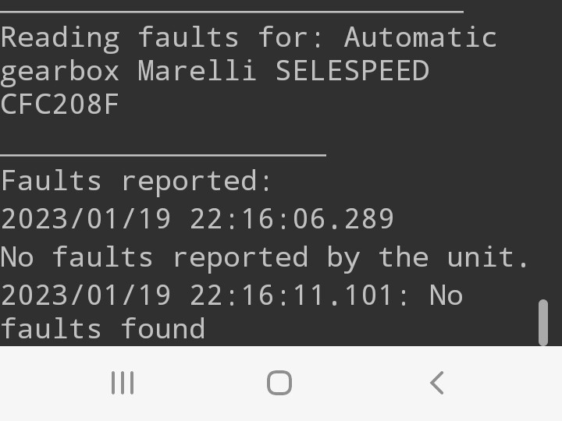This screenshot has width=562, height=421.
Task: Click the 'Faults reported:' heading
Action: tap(136, 182)
